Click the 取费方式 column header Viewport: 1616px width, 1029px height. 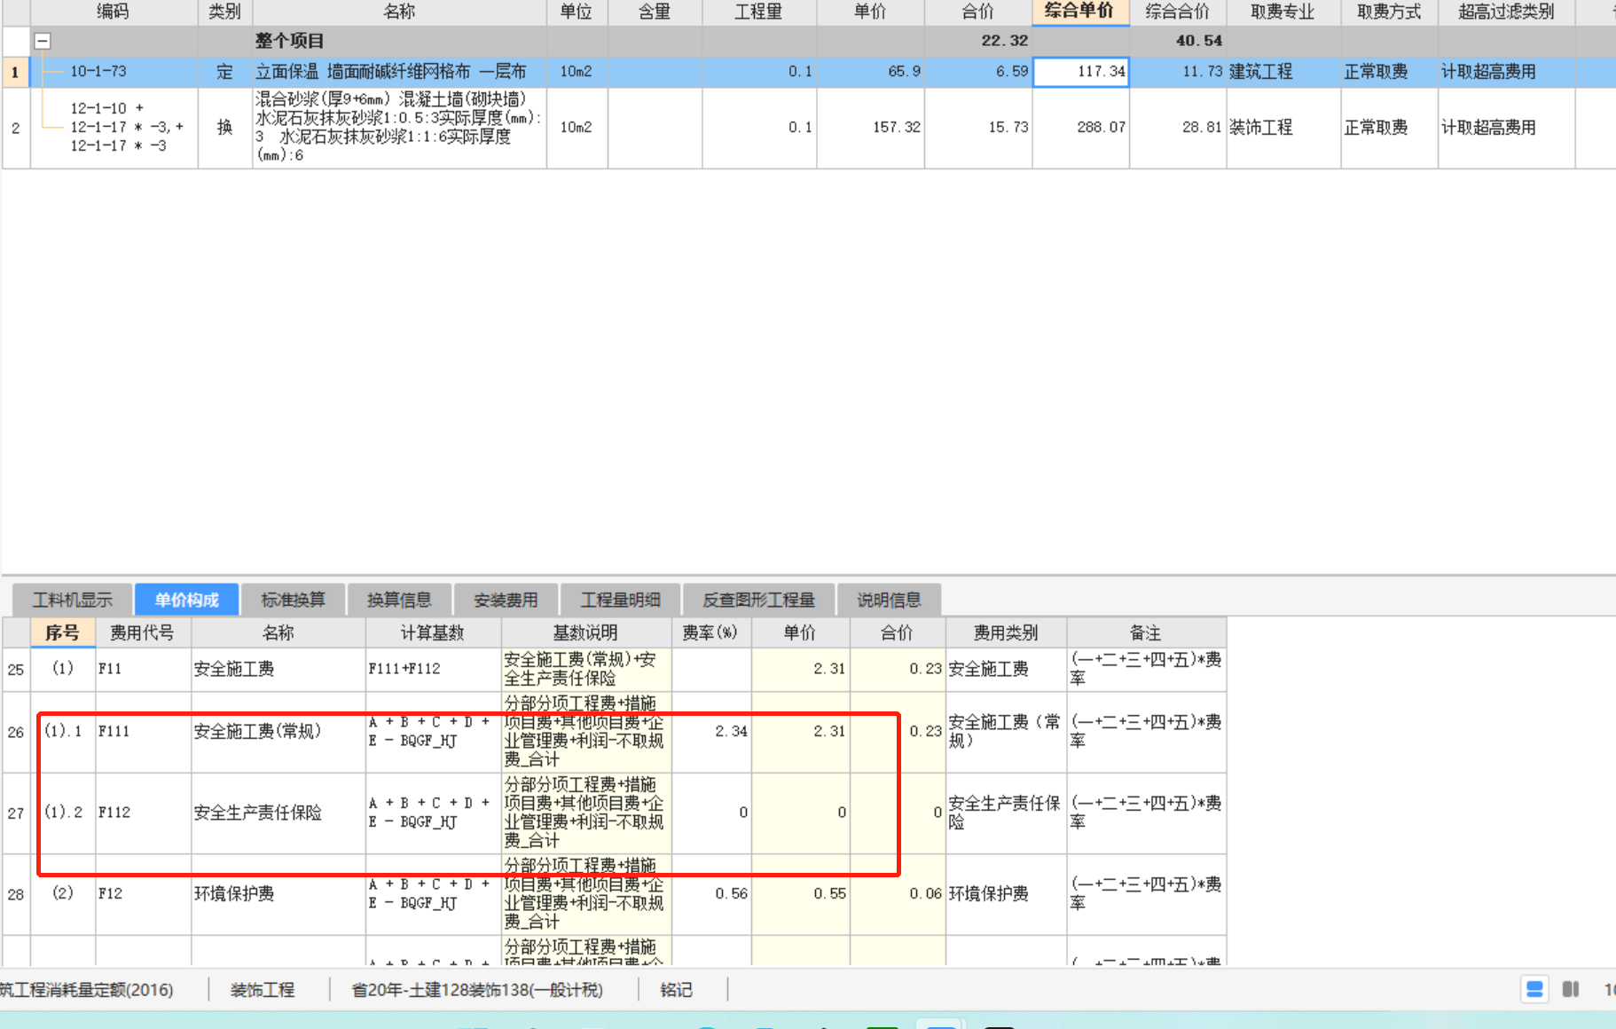coord(1389,12)
